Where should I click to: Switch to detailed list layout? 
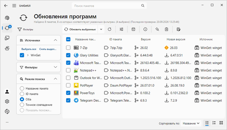214,123
